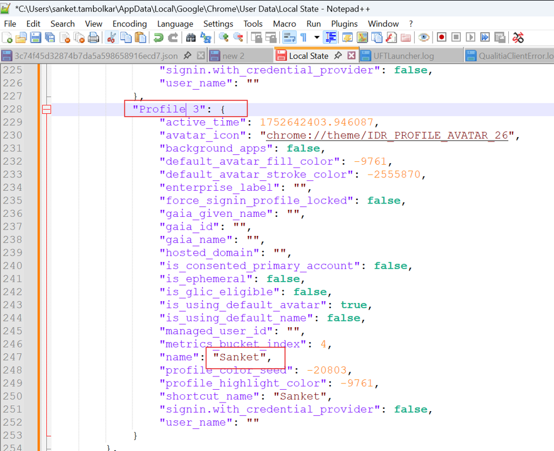Click the "metrics_bucket_index" key text
554x451 pixels.
coord(233,344)
